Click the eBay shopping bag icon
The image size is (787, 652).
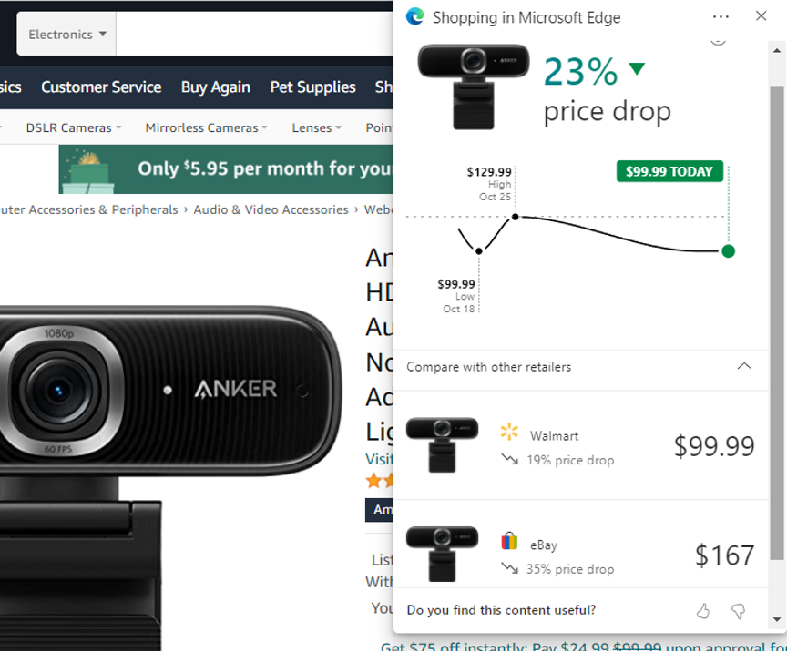pyautogui.click(x=509, y=541)
